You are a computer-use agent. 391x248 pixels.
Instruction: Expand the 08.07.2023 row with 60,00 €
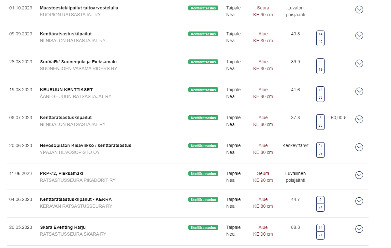tap(359, 119)
